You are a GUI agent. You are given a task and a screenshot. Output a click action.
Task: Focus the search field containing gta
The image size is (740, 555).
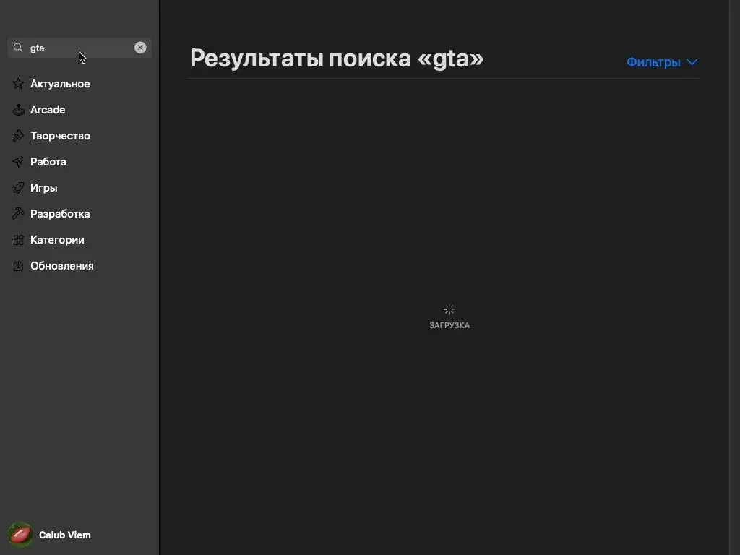[79, 48]
